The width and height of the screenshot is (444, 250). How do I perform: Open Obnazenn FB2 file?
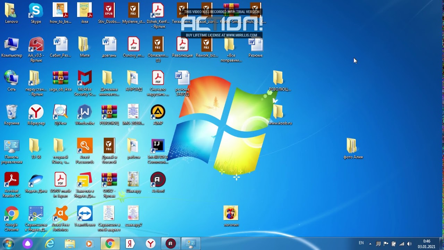(x=158, y=49)
